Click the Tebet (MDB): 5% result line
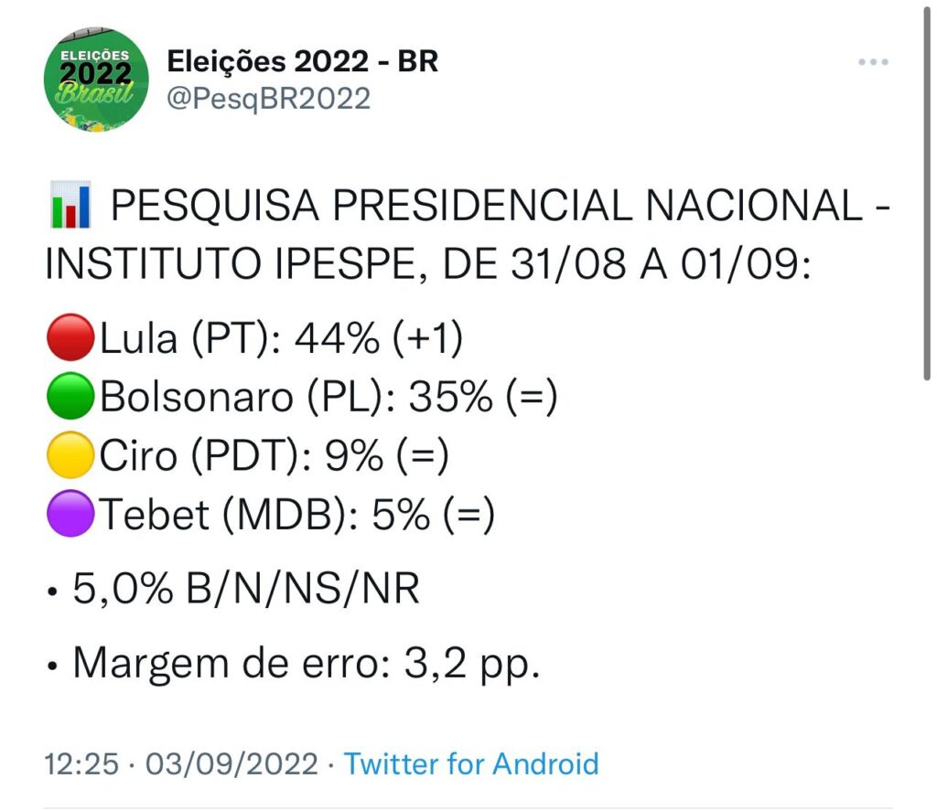 (296, 516)
